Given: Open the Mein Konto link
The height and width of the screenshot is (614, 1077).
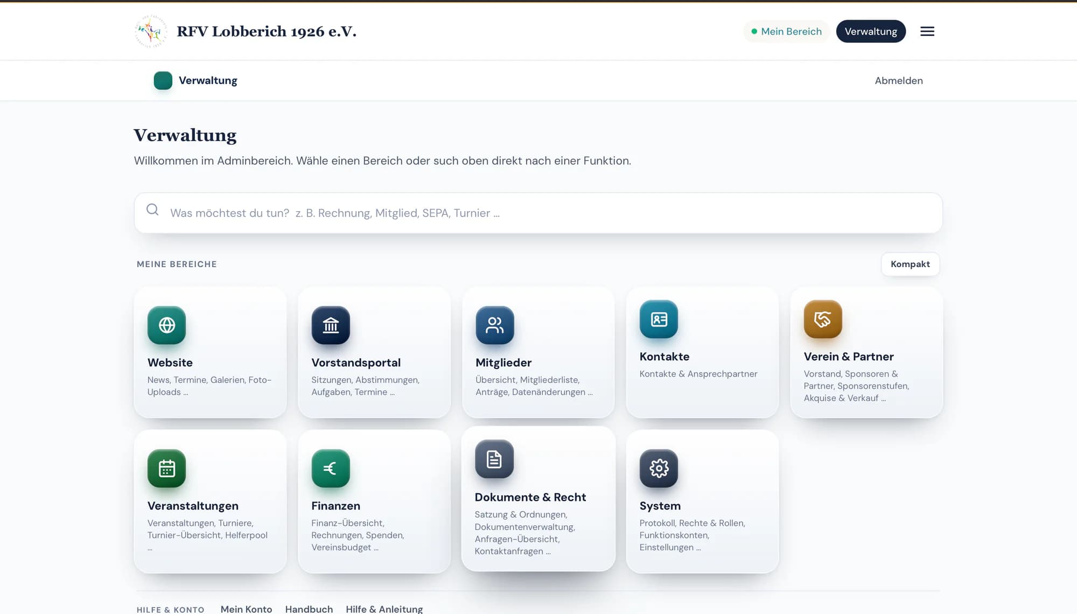Looking at the screenshot, I should pos(246,609).
